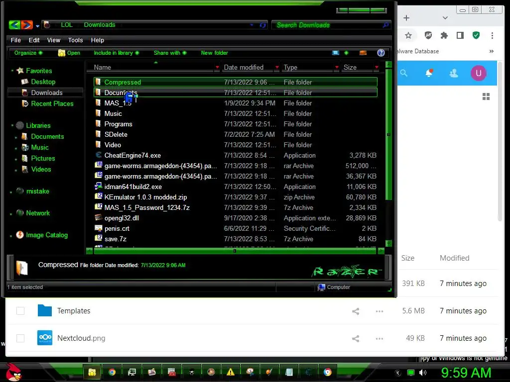This screenshot has width=510, height=382.
Task: Open the Chrome extensions puzzle icon
Action: click(x=444, y=35)
